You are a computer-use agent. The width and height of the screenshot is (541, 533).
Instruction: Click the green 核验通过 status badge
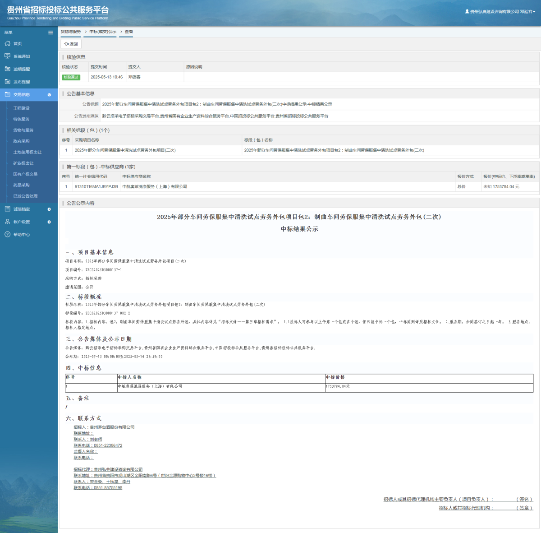pyautogui.click(x=71, y=77)
